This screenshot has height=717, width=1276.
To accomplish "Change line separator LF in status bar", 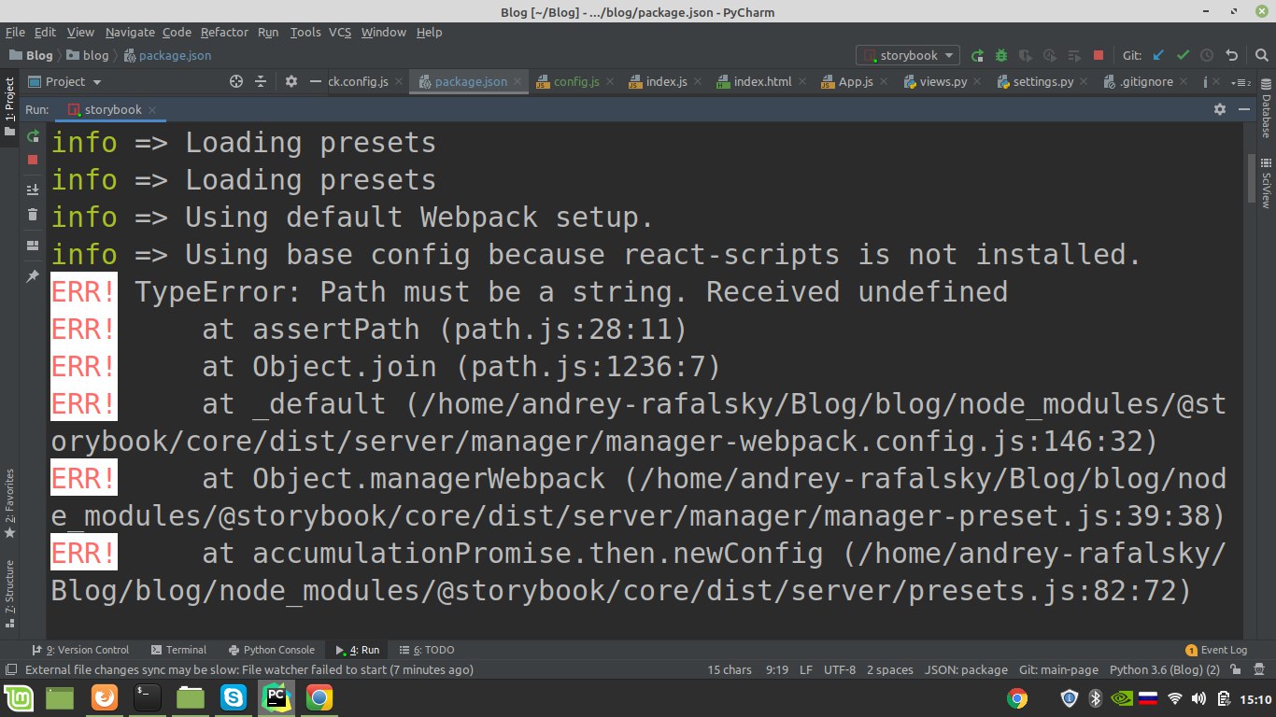I will coord(805,670).
